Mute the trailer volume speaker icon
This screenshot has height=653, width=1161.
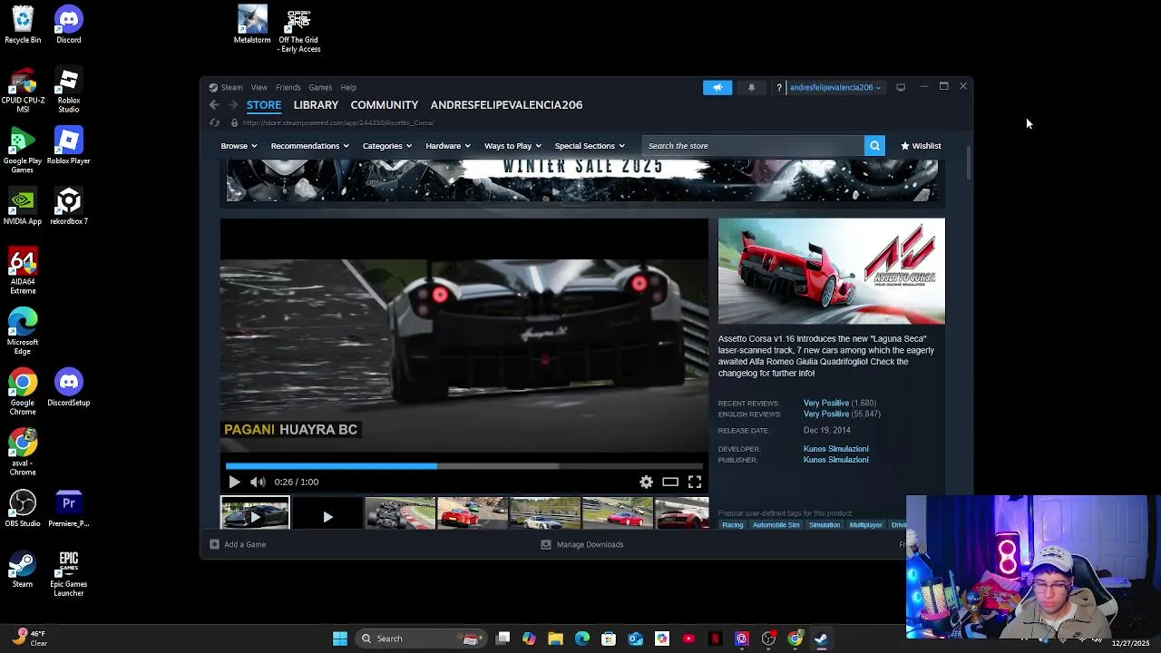(258, 482)
